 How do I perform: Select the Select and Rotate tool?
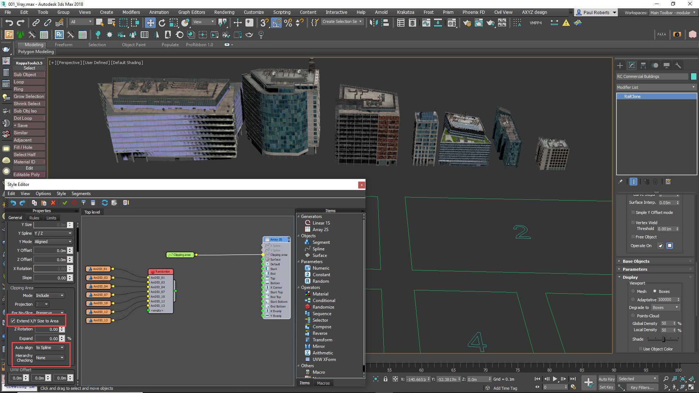coord(162,23)
